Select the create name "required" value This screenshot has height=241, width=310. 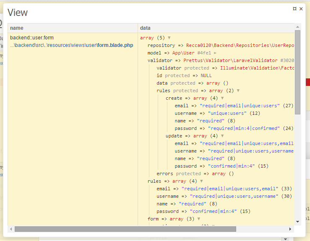pos(211,121)
